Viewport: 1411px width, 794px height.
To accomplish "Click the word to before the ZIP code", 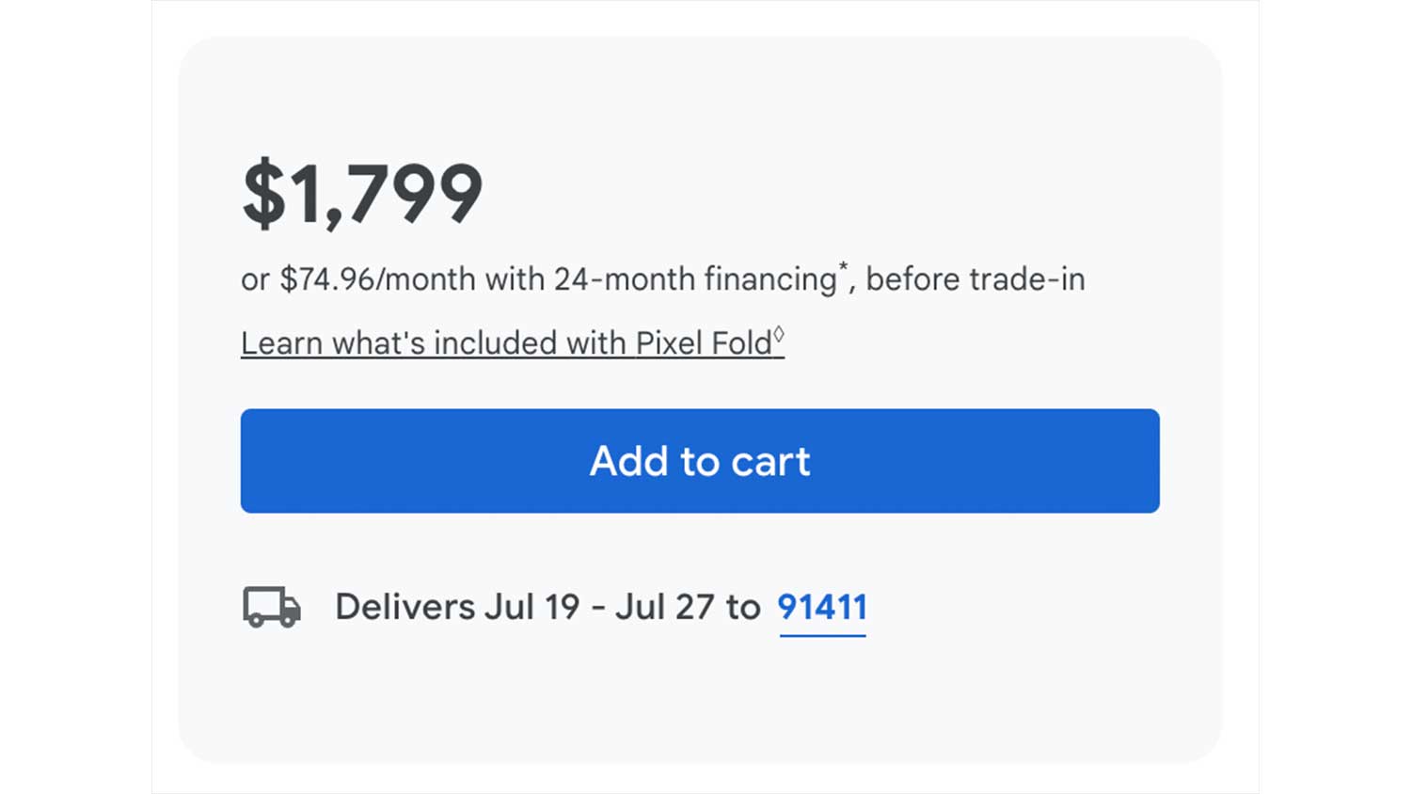I will point(743,608).
